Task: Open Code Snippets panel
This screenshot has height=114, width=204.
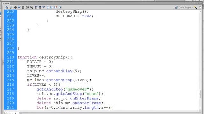Action: click(184, 7)
